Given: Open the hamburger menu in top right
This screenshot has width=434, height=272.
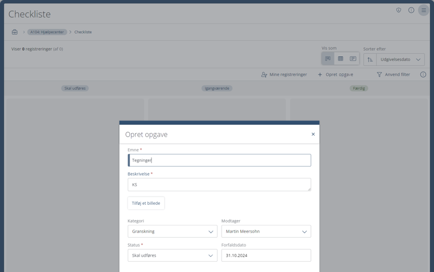Looking at the screenshot, I should click(423, 10).
